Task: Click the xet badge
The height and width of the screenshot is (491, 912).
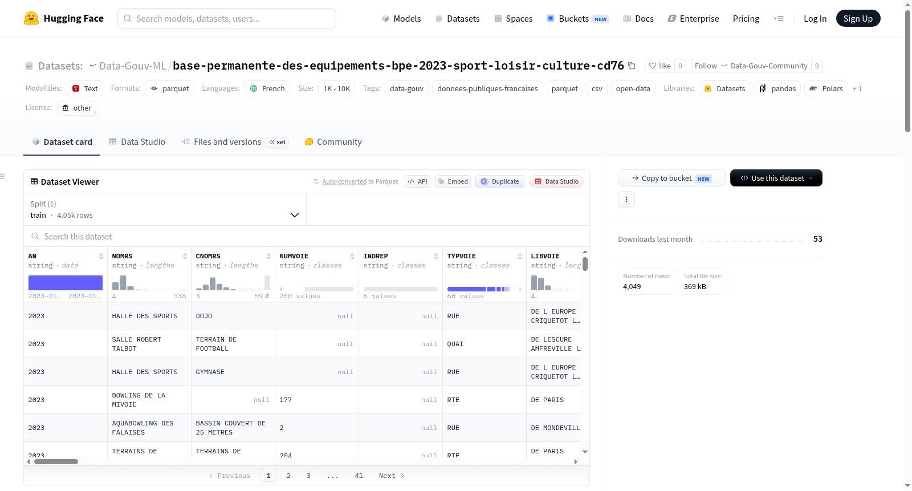Action: (278, 142)
